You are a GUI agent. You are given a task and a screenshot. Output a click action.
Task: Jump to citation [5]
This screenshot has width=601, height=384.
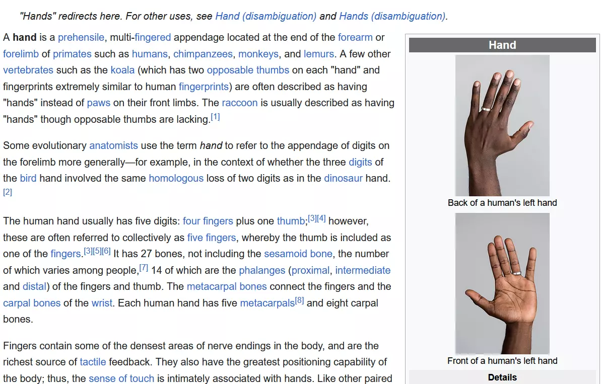(97, 251)
